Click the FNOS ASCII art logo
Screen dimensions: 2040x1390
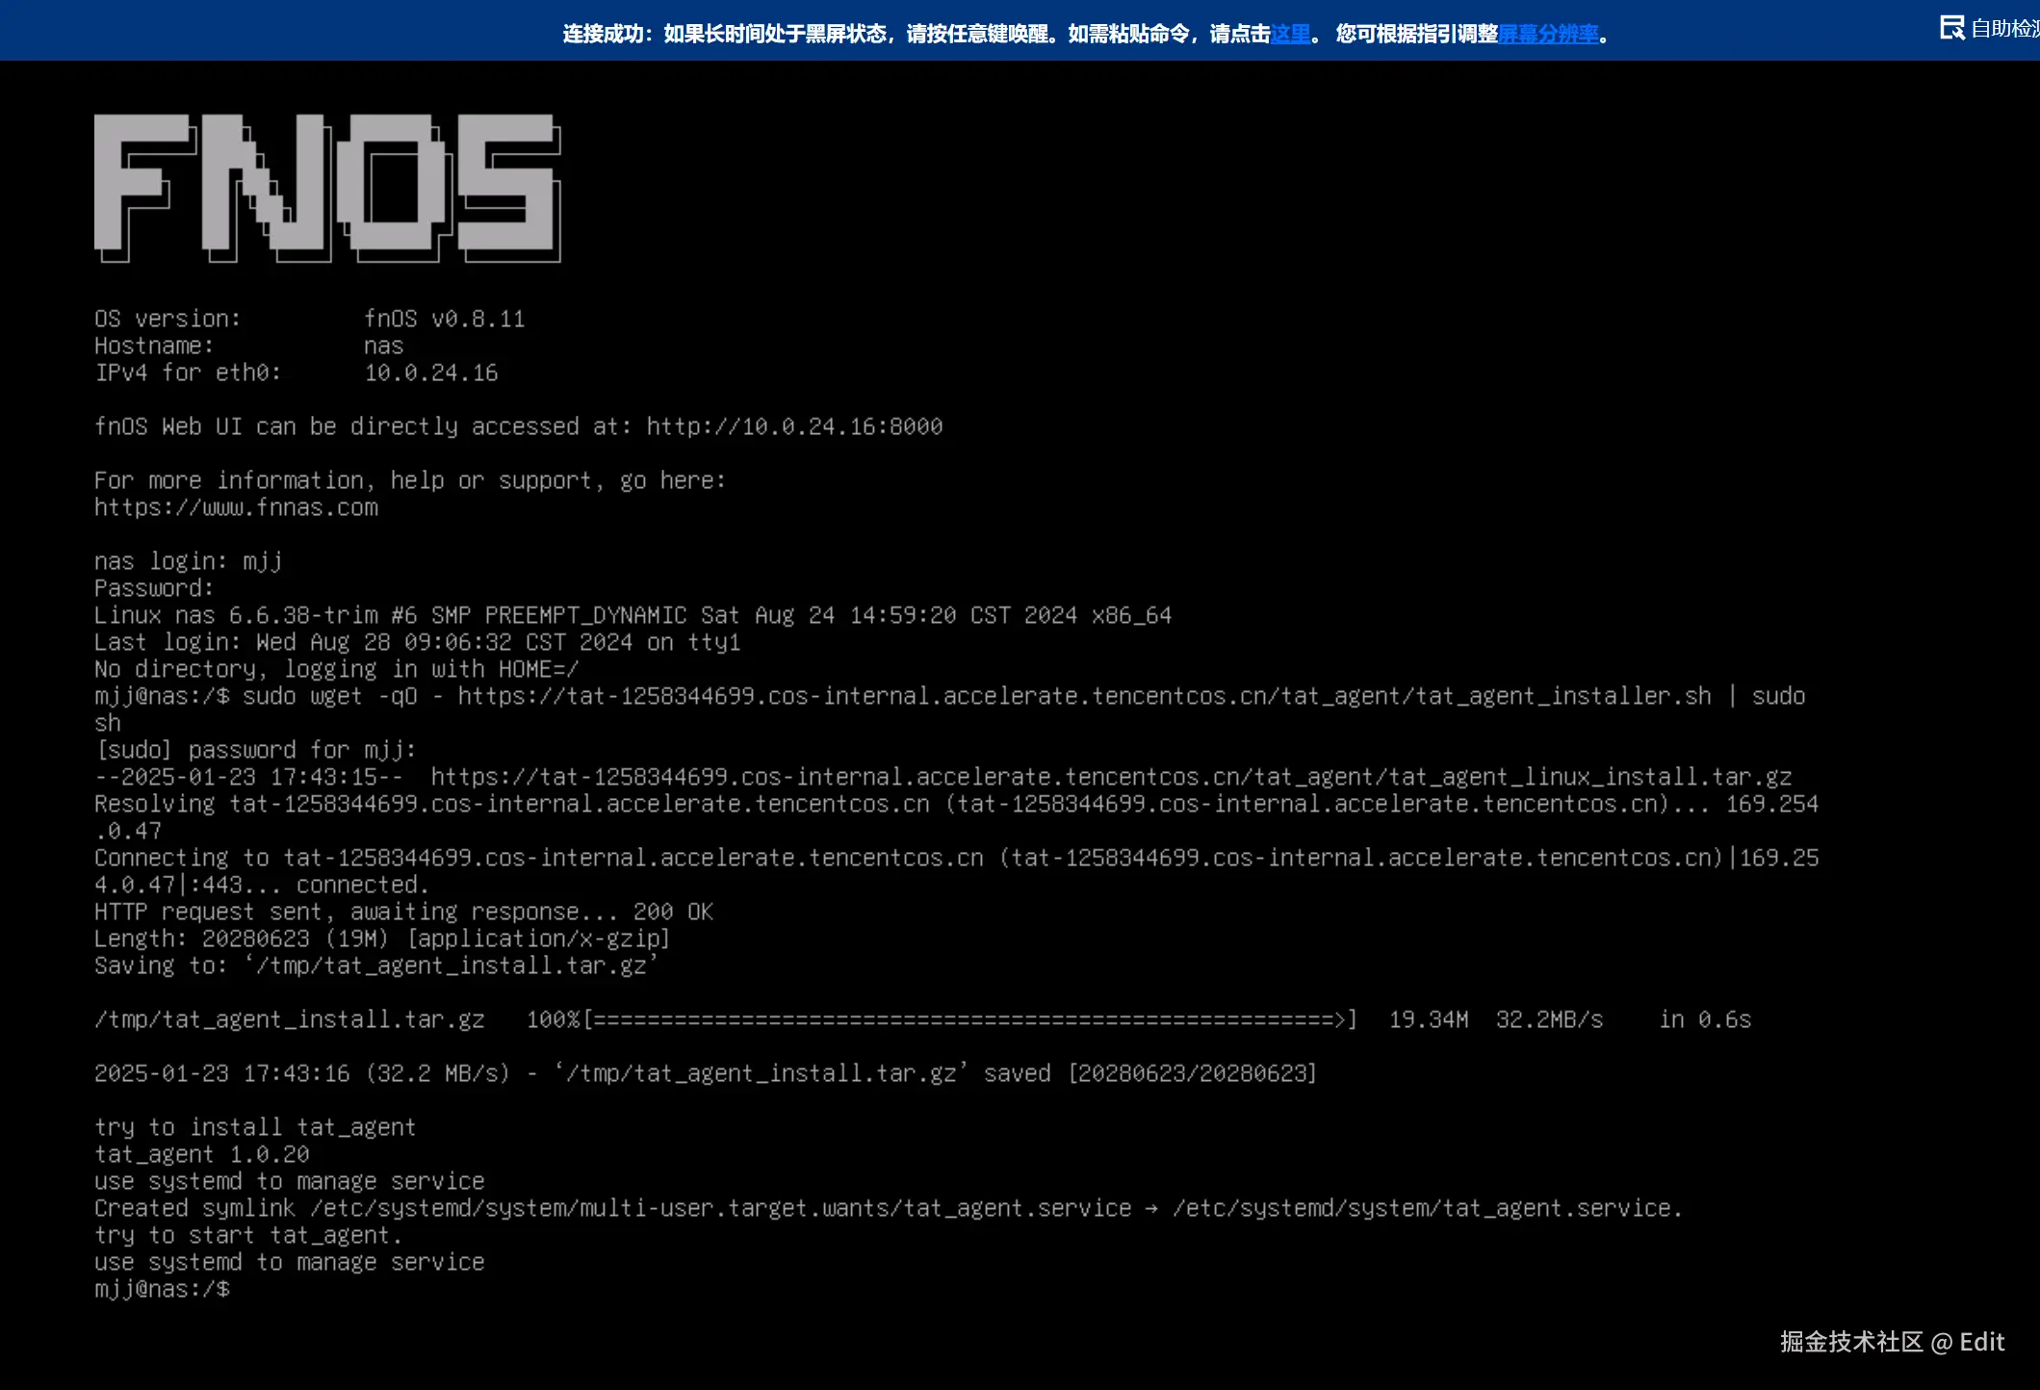pyautogui.click(x=327, y=188)
